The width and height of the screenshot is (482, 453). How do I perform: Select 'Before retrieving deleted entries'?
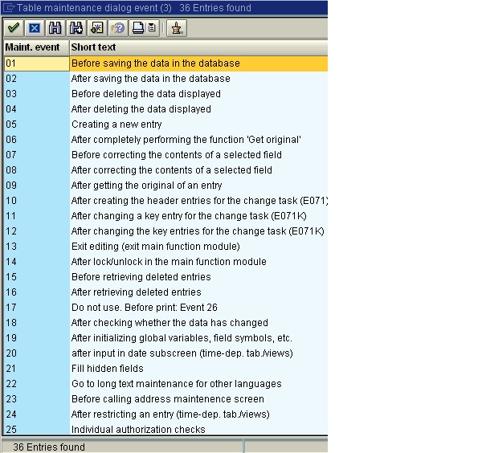199,277
